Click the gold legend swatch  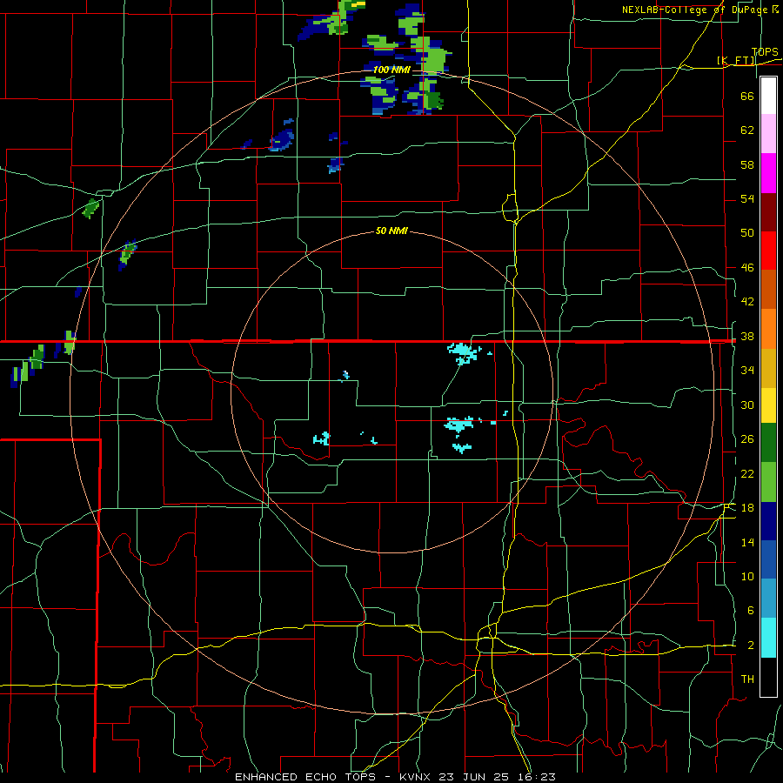pyautogui.click(x=768, y=368)
